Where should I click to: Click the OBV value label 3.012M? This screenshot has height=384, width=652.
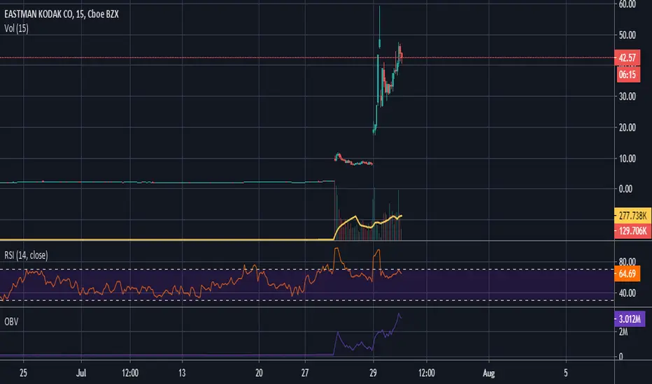(x=630, y=319)
